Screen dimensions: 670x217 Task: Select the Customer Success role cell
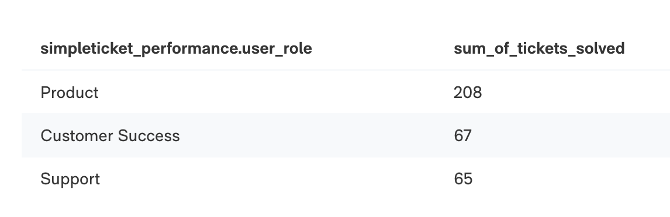point(110,136)
